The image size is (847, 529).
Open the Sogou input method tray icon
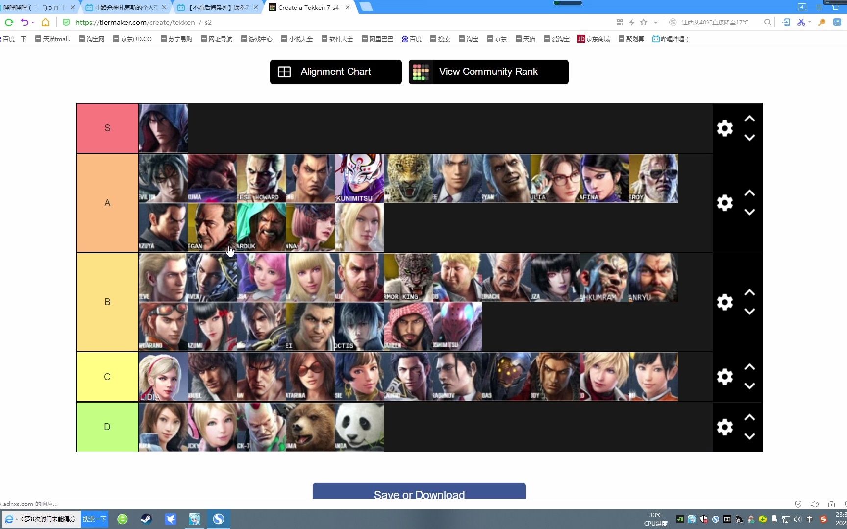823,519
